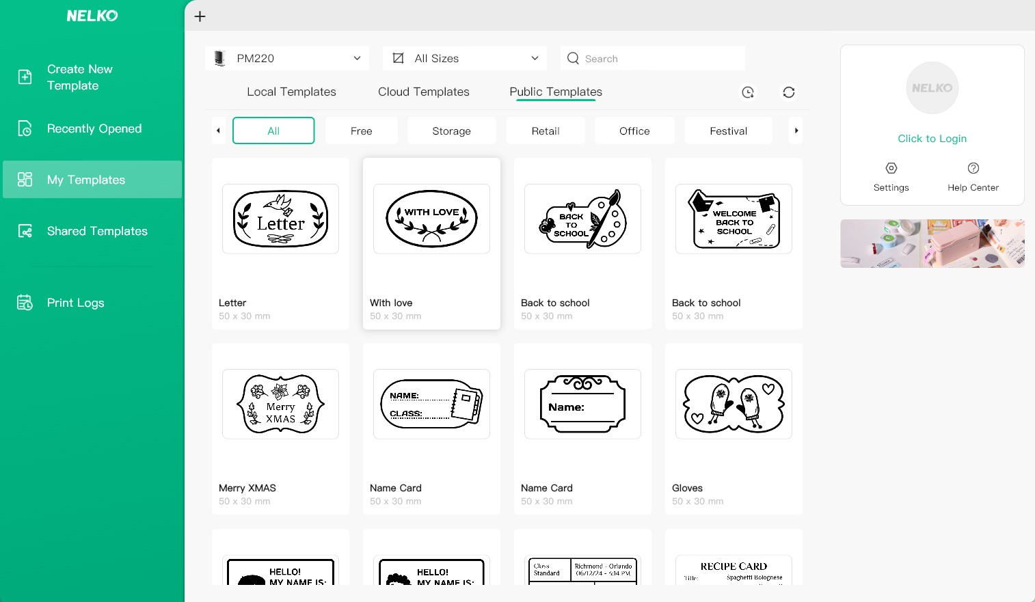
Task: Focus the Search input field
Action: pyautogui.click(x=653, y=58)
